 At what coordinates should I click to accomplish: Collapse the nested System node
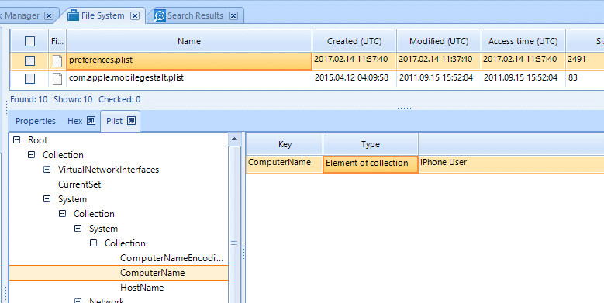coord(78,229)
